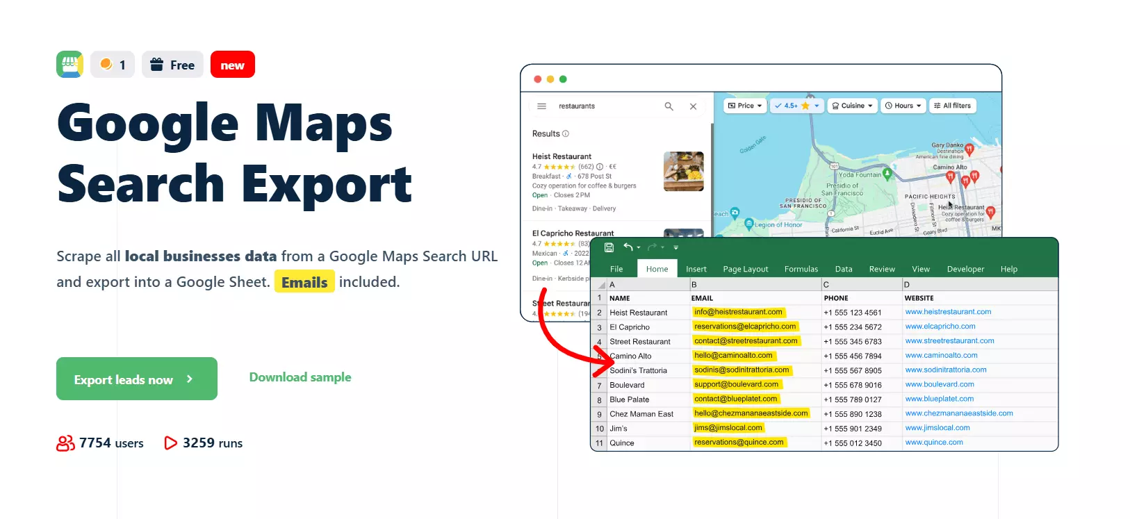Toggle the 4.5+ star rating filter
1130x519 pixels.
click(x=796, y=106)
